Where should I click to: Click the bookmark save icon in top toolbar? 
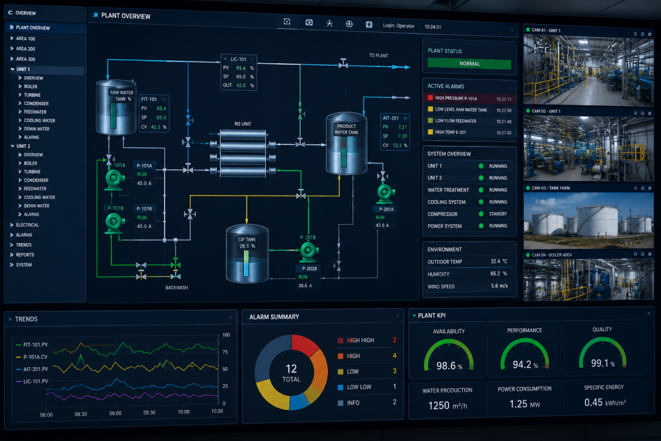tap(369, 25)
